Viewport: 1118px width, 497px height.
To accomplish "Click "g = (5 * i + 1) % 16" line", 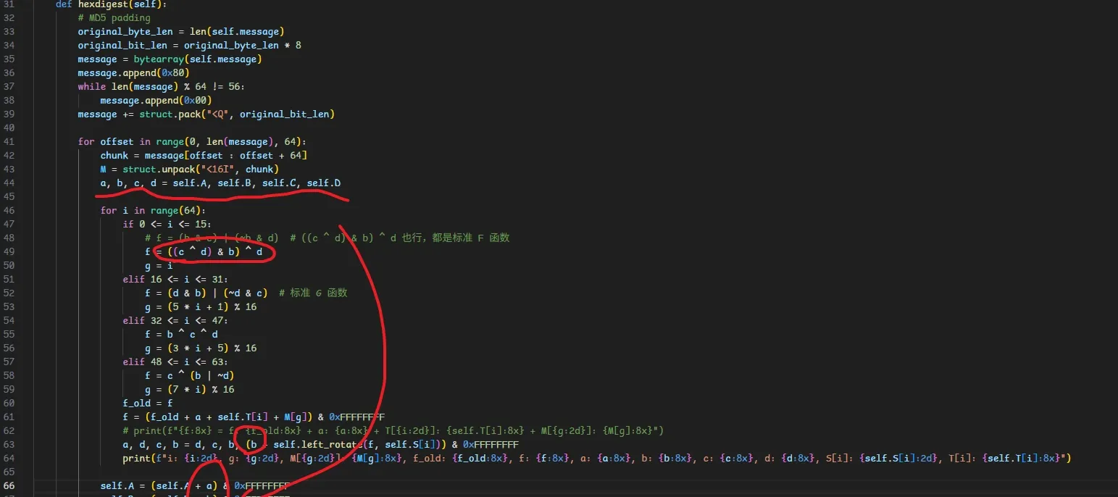I will 201,306.
